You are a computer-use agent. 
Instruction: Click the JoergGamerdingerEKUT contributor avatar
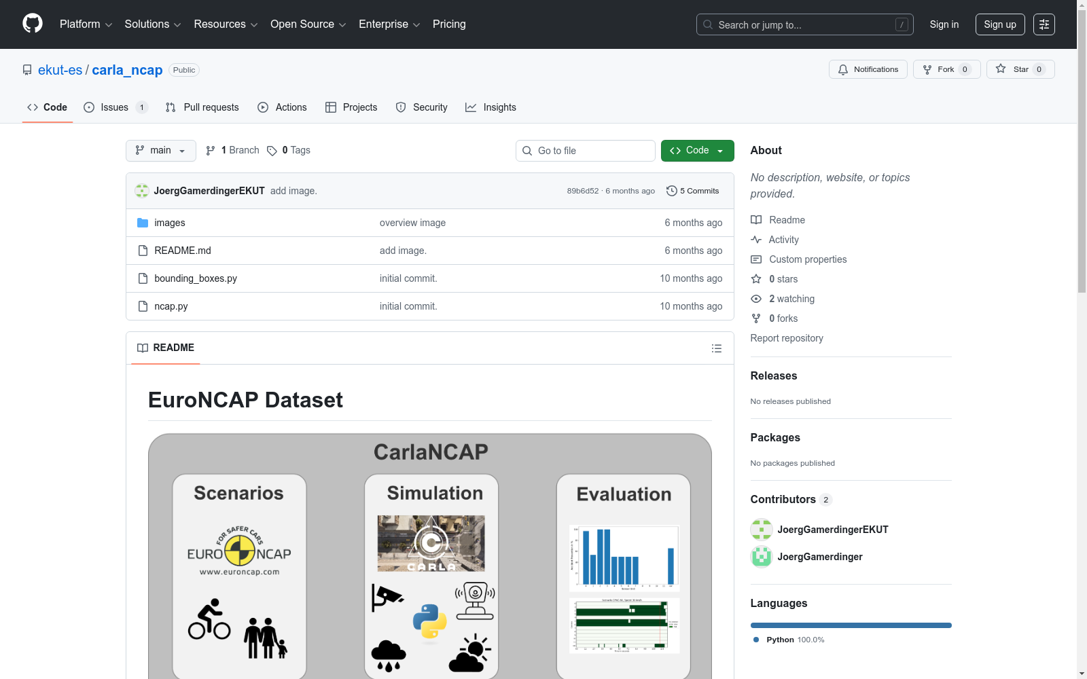(x=762, y=530)
